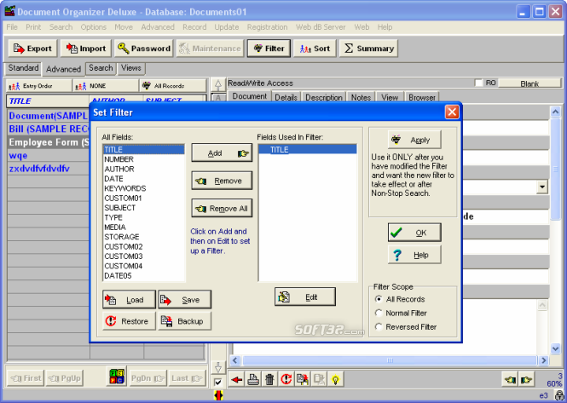Click the Filter toolbar button
This screenshot has width=567, height=403.
click(269, 49)
